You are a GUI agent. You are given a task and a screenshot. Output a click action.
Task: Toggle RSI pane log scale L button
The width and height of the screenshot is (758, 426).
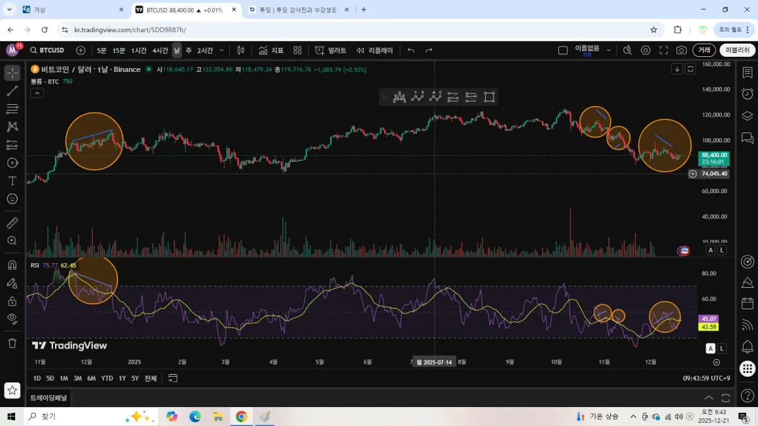click(722, 348)
